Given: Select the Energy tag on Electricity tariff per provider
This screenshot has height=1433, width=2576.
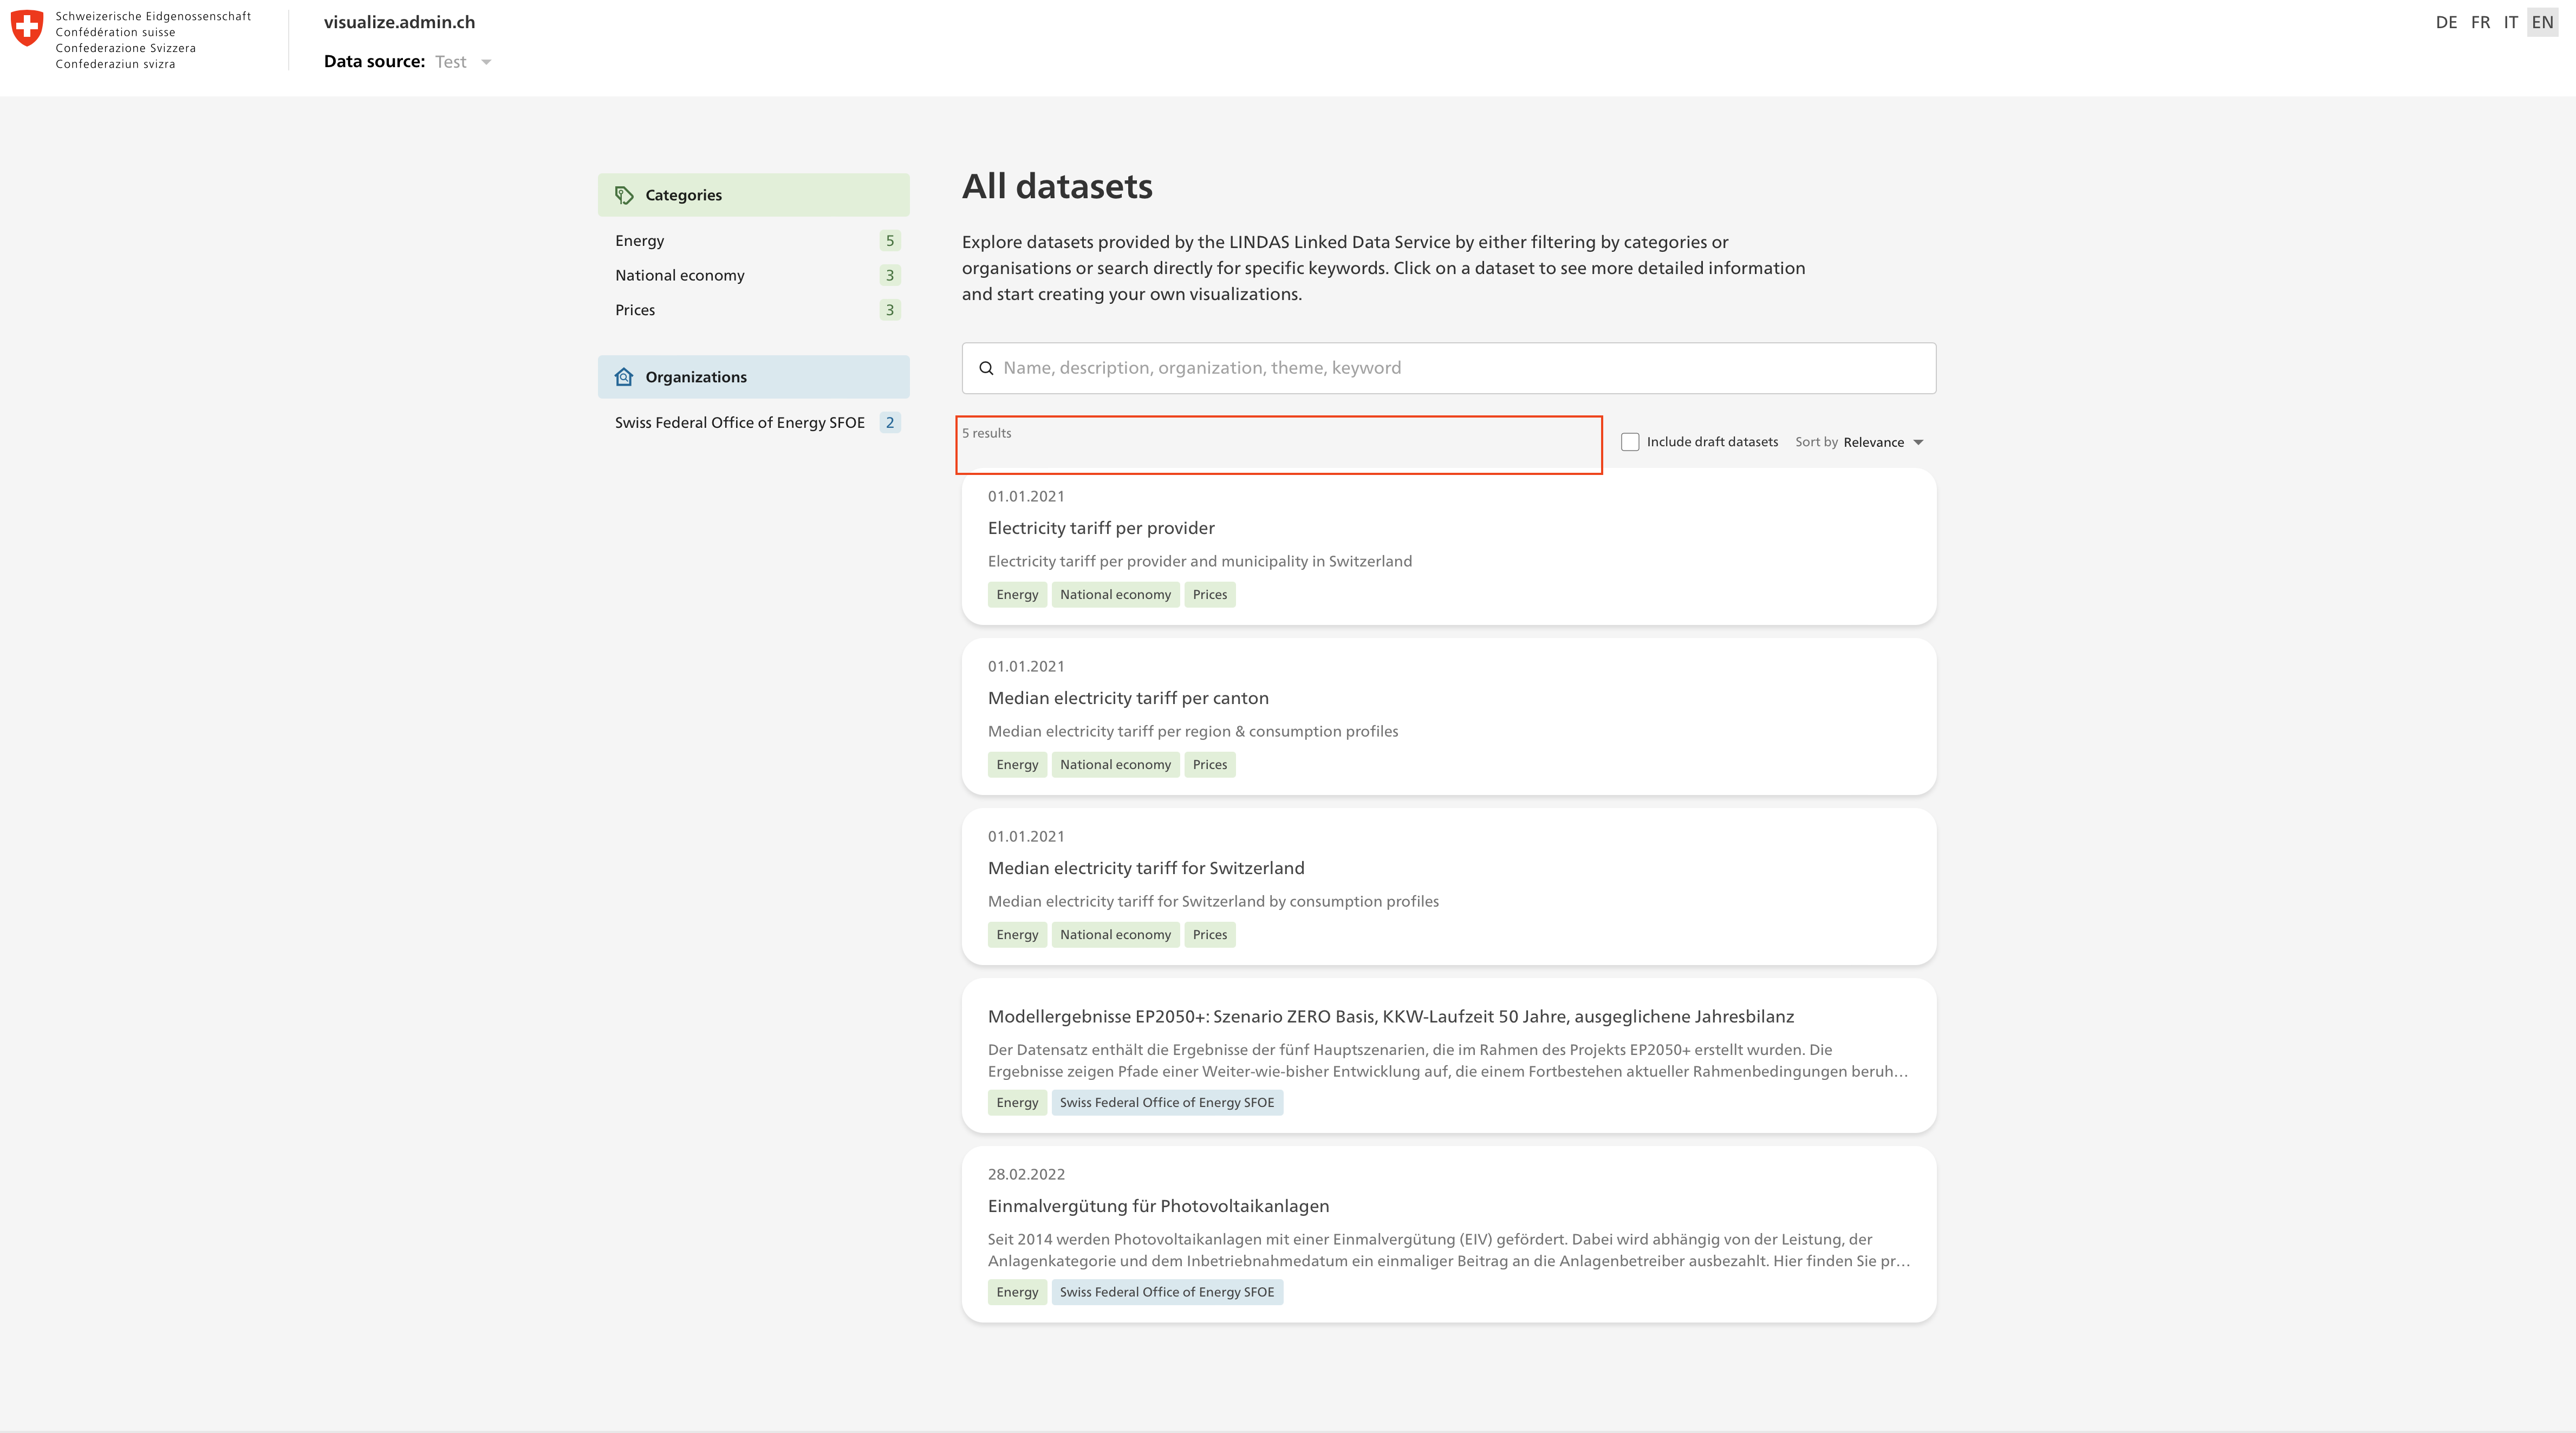Looking at the screenshot, I should (1017, 594).
